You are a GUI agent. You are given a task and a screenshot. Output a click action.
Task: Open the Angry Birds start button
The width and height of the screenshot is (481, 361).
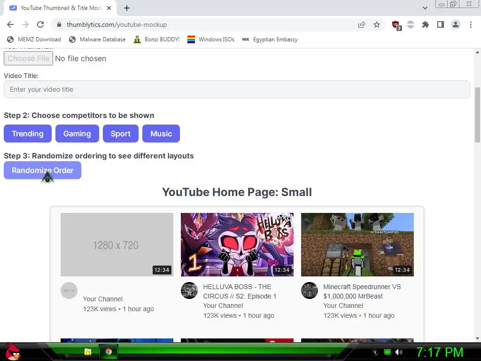[x=12, y=352]
